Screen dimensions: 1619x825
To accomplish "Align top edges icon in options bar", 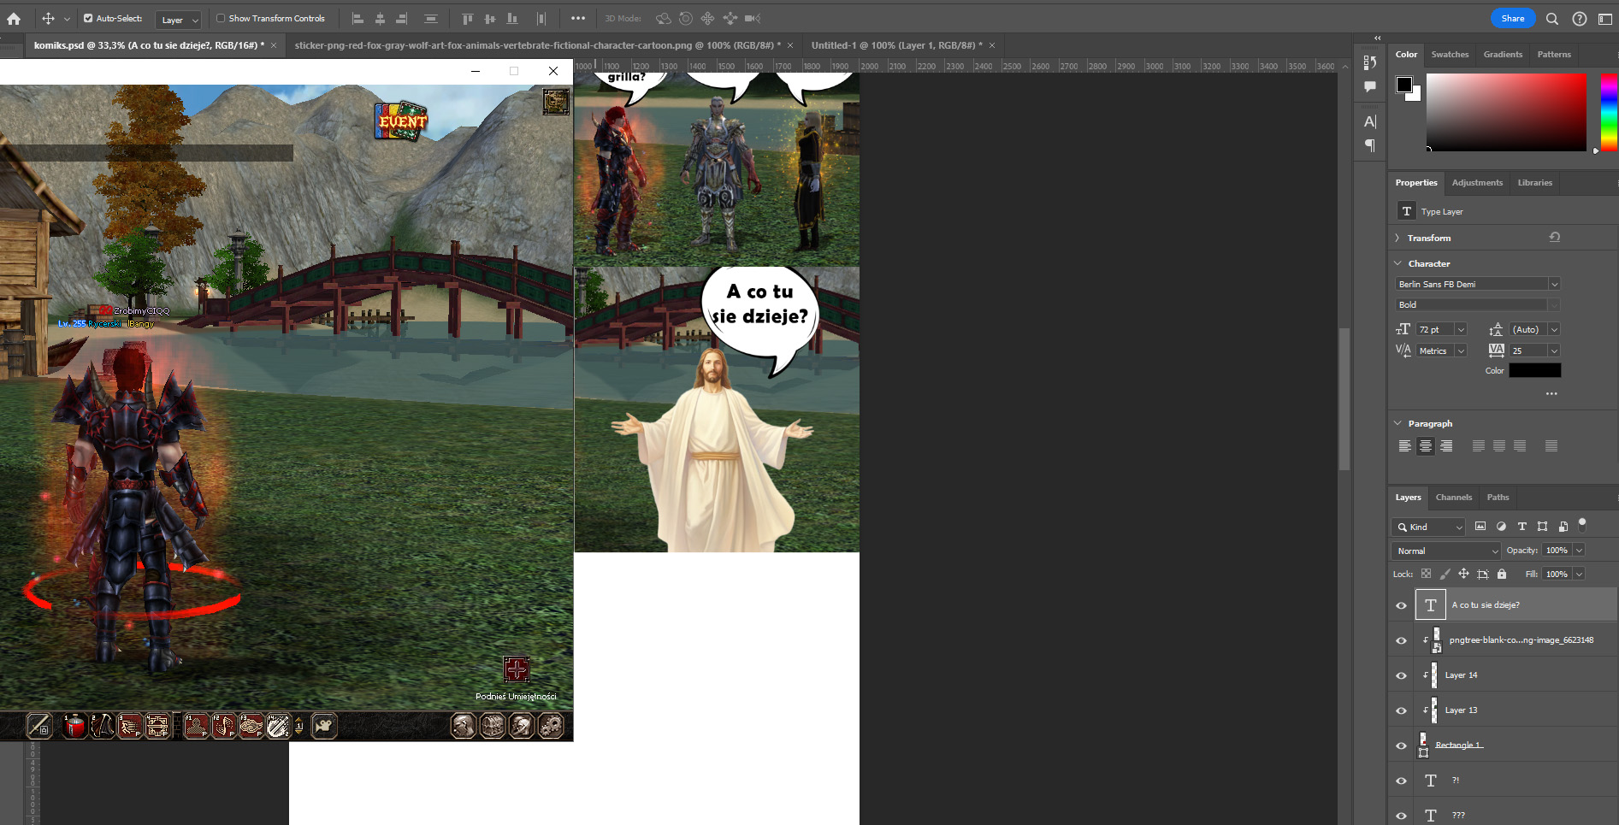I will 467,18.
